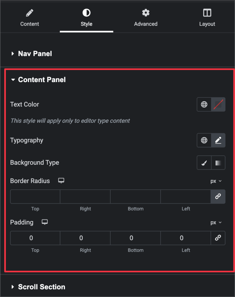
Task: Click the Advanced gear icon
Action: coord(146,13)
